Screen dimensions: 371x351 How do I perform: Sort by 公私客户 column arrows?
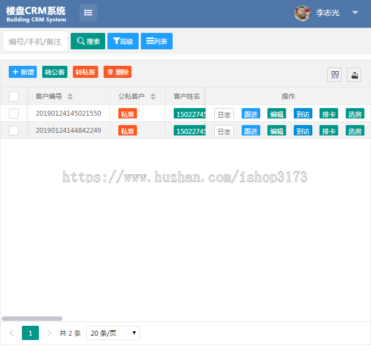pos(153,97)
